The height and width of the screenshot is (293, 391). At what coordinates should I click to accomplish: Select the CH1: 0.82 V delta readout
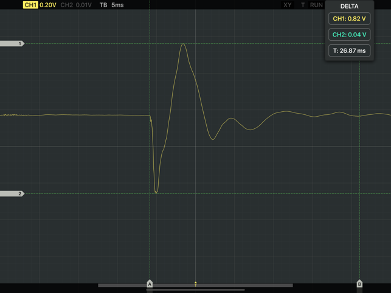350,19
